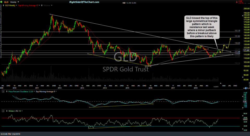The image size is (250, 136).
Task: Click the GLD triangle annotation text bubble
Action: coord(202,27)
